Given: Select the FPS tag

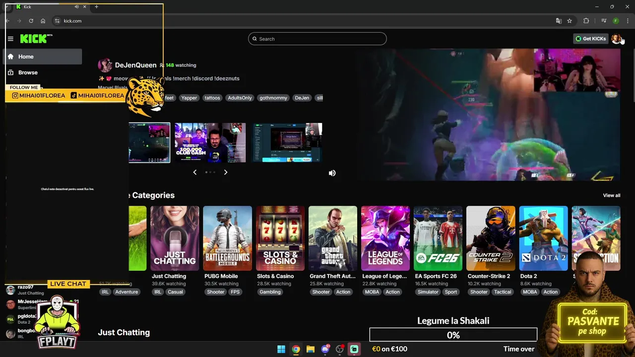Looking at the screenshot, I should pos(235,292).
